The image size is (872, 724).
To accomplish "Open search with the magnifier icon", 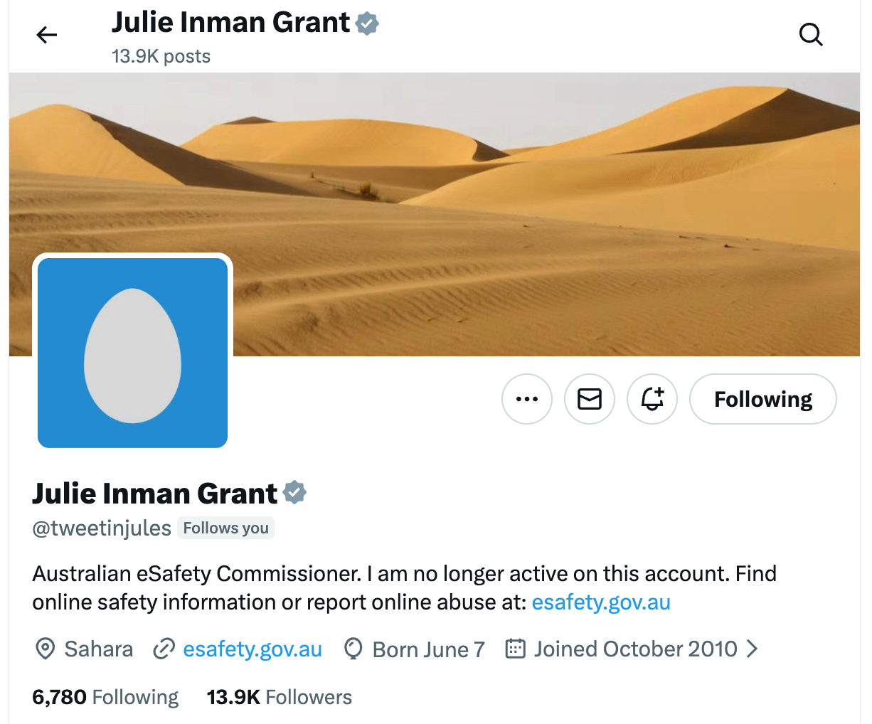I will (x=810, y=34).
